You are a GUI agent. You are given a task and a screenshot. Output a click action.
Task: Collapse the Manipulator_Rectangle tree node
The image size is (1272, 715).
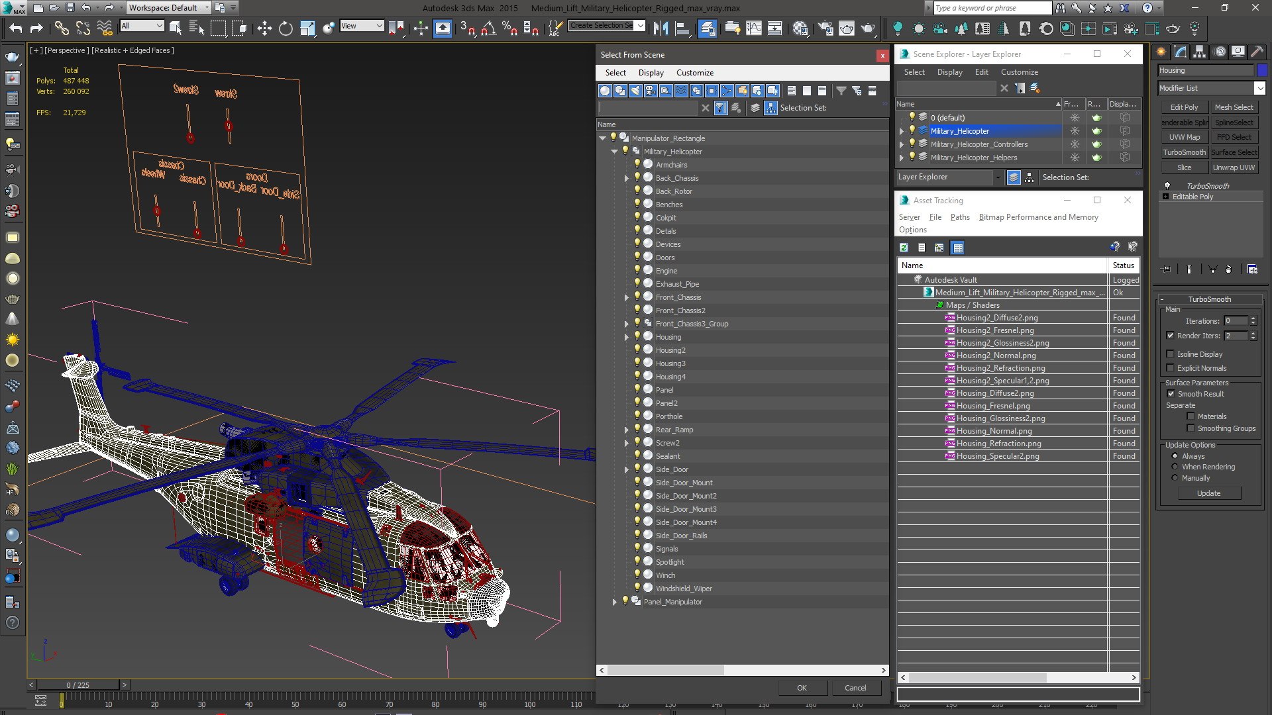pyautogui.click(x=602, y=138)
